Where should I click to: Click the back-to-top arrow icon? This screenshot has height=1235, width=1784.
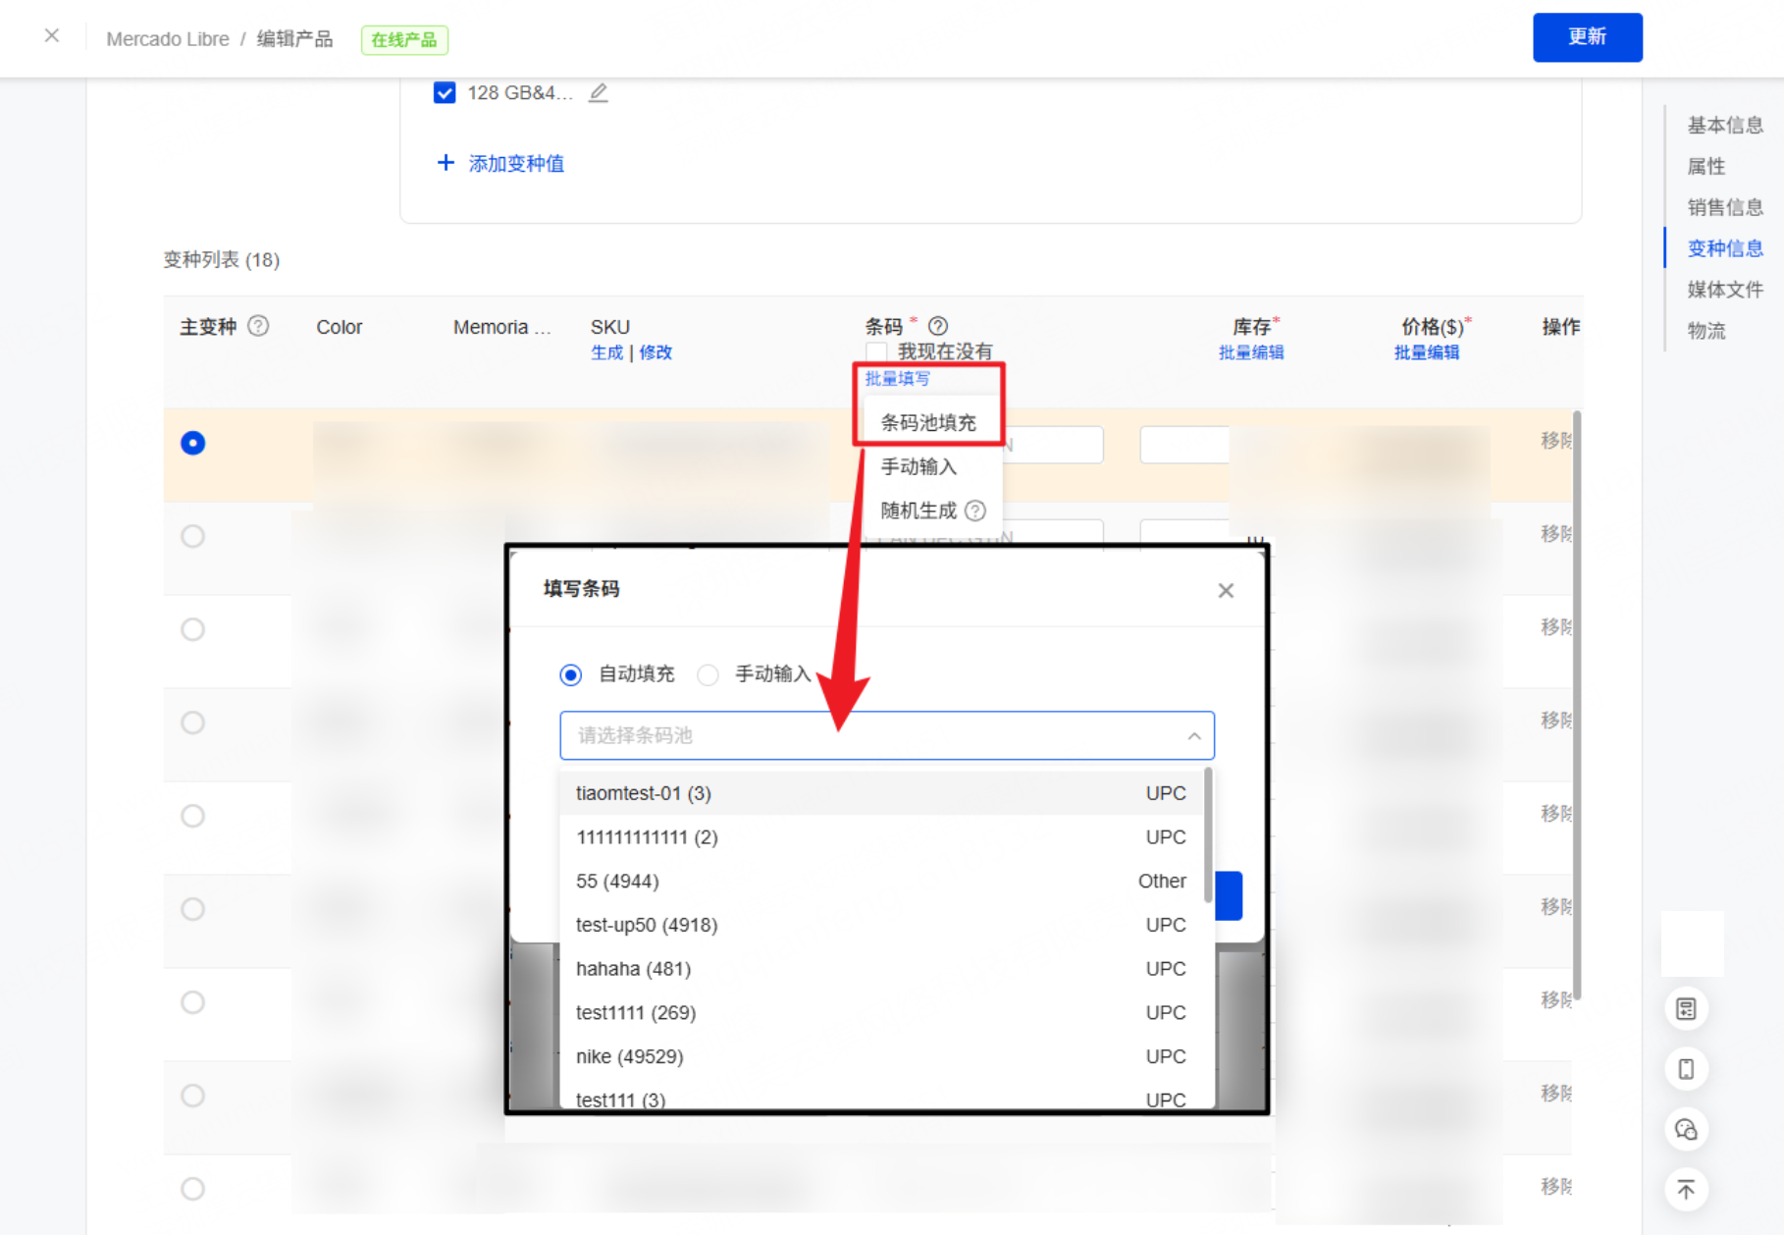(1686, 1190)
